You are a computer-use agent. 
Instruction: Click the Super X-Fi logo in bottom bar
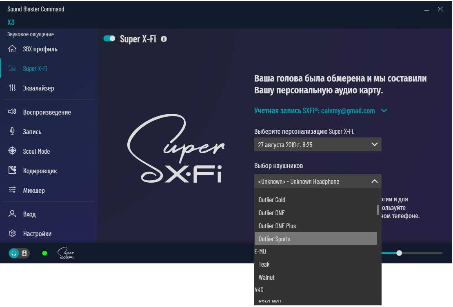[66, 253]
